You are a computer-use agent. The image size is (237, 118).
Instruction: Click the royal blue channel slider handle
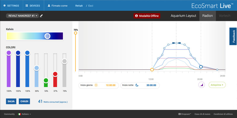18,53
